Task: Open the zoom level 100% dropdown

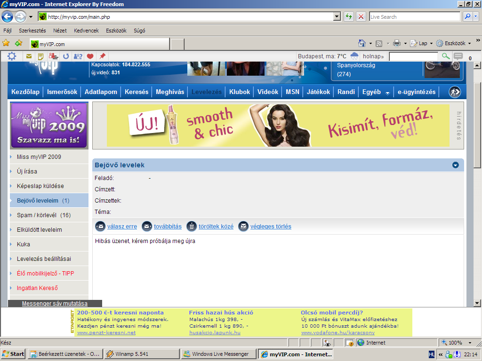Action: tap(470, 343)
